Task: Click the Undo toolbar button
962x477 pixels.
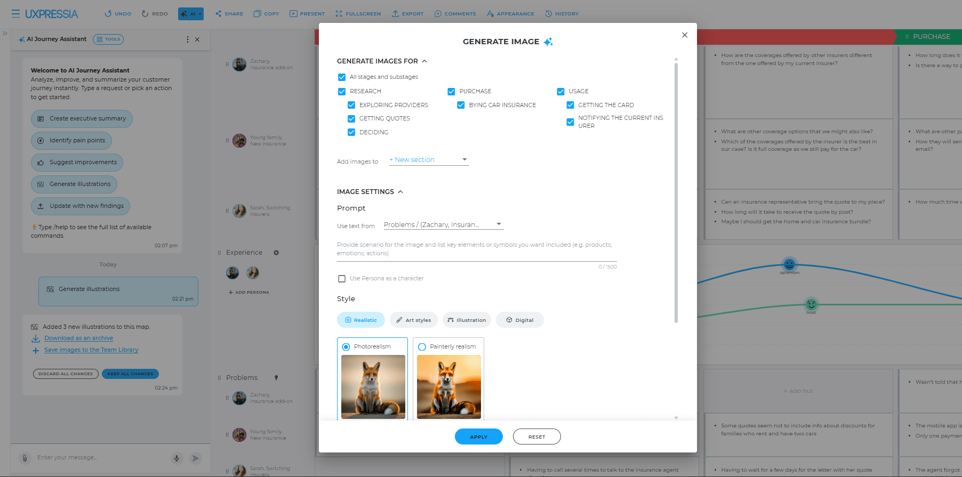Action: [x=118, y=14]
